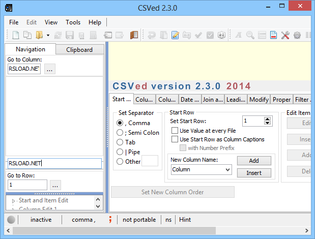Select the Other separator radio button
This screenshot has height=239, width=315.
pyautogui.click(x=120, y=161)
